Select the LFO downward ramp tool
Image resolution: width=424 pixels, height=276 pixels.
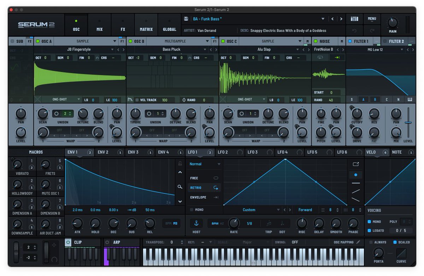point(355,199)
